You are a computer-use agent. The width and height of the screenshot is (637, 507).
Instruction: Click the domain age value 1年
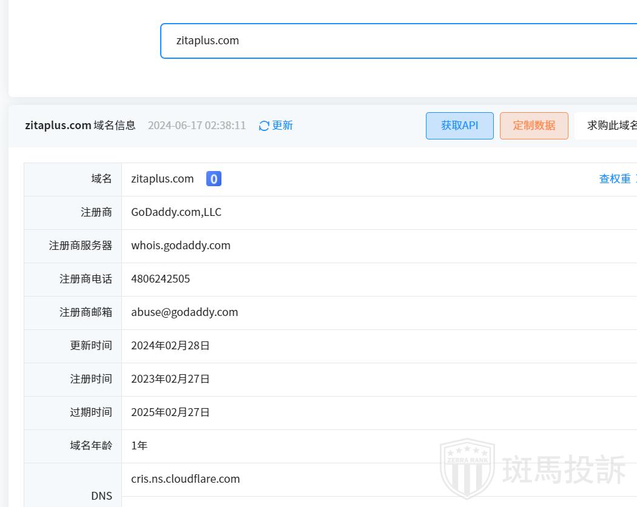(x=139, y=446)
